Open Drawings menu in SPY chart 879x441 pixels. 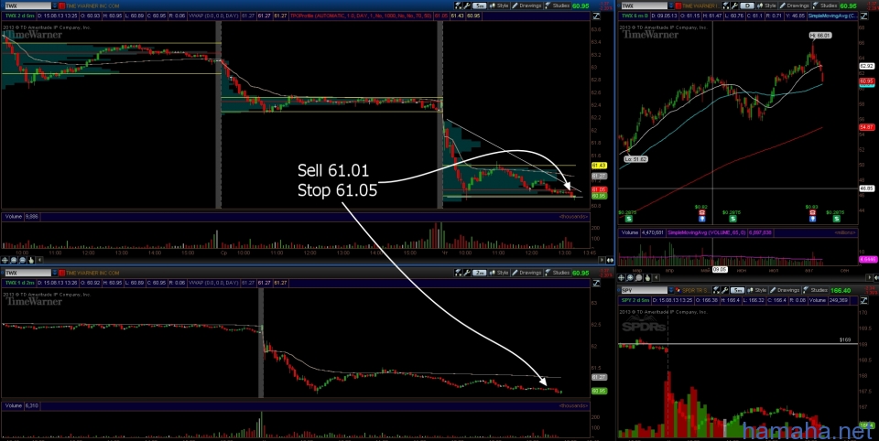tap(786, 290)
